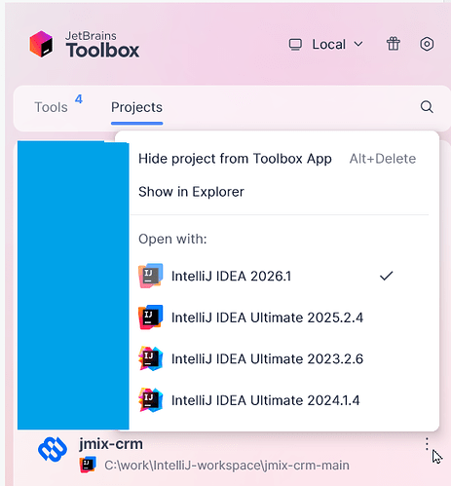Click the jmix-crm project logo icon
The height and width of the screenshot is (486, 451).
[53, 449]
